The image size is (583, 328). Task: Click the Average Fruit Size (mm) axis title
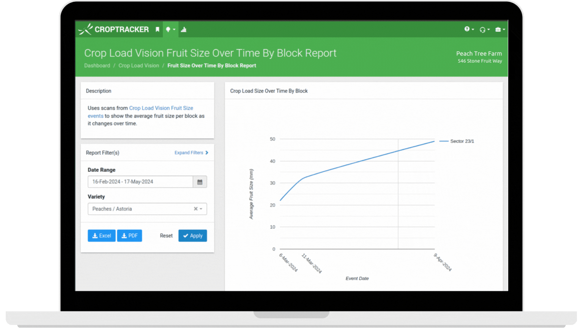tap(251, 194)
